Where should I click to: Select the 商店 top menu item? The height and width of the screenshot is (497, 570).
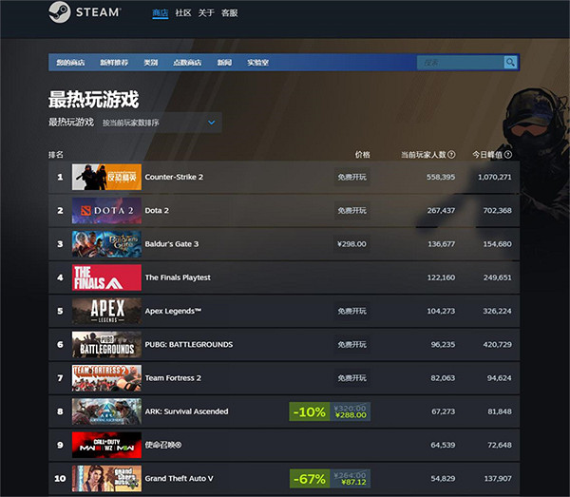tap(160, 13)
